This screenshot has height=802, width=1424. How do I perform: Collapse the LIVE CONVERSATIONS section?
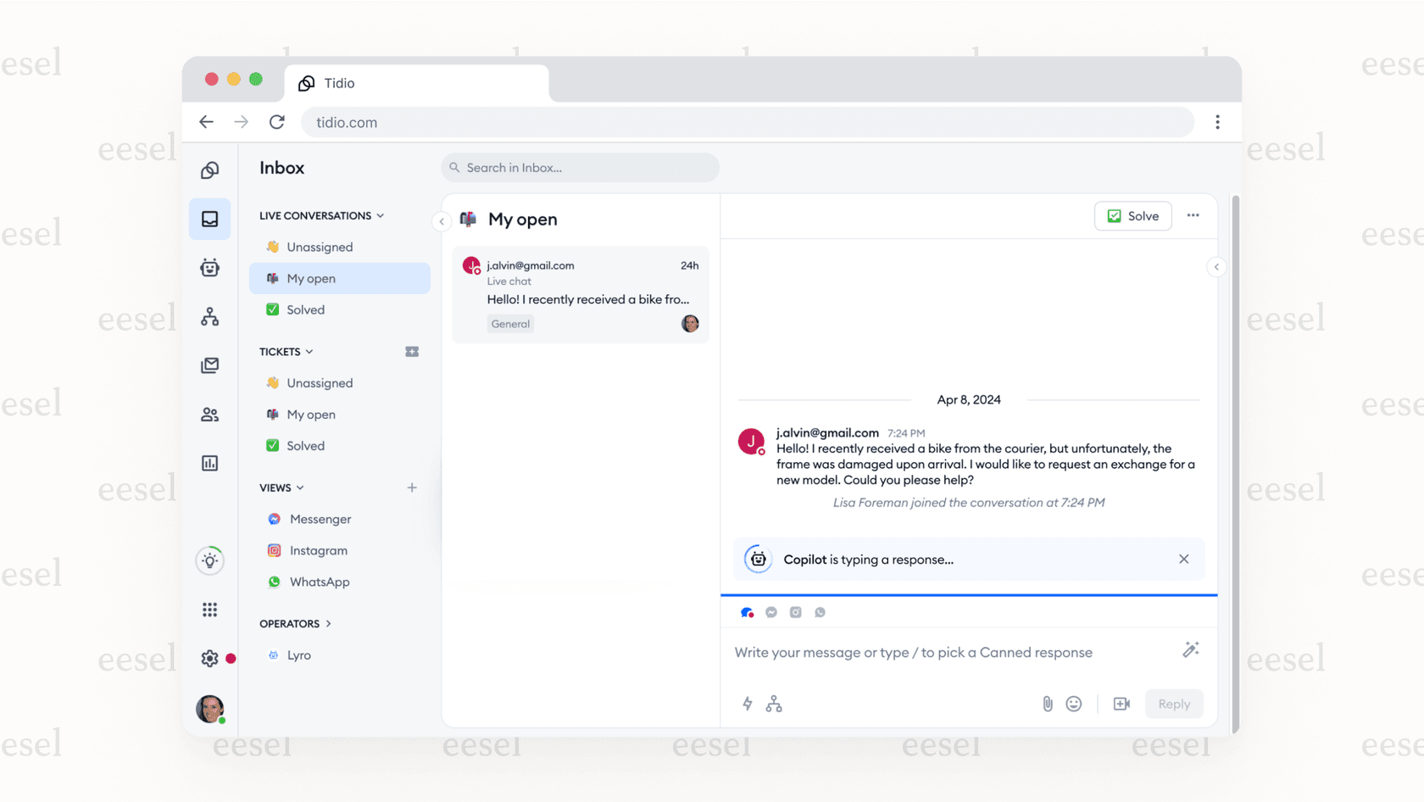click(x=381, y=215)
